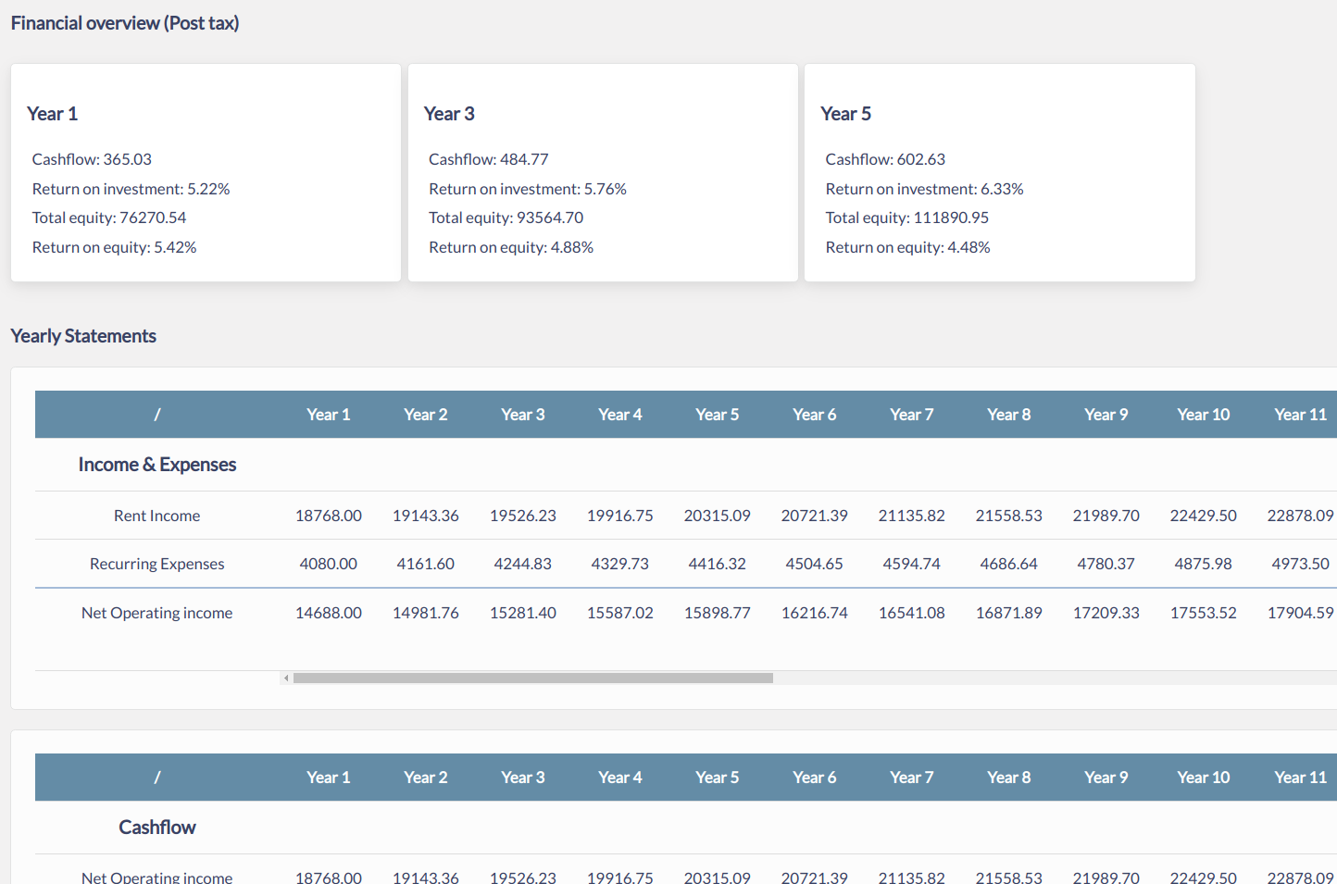The width and height of the screenshot is (1337, 884).
Task: Click the Financial overview (Post tax) heading
Action: click(125, 23)
